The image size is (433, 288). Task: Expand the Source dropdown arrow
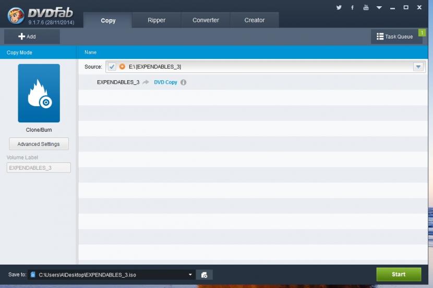(418, 67)
